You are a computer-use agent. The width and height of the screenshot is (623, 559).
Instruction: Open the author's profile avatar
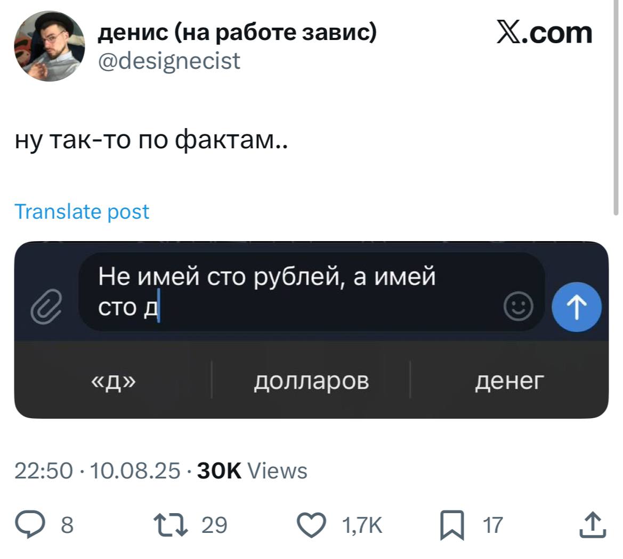click(49, 46)
